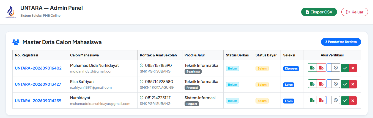Reject documents for Muhamad Dida Nurhidayat

[x=321, y=68]
